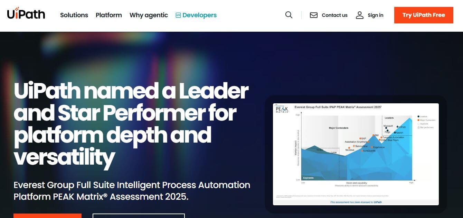The height and width of the screenshot is (218, 463).
Task: Expand the Solutions navigation dropdown
Action: coord(74,15)
